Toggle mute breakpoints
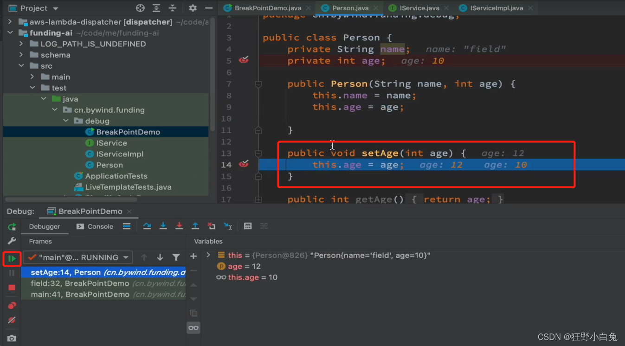Screen dimensions: 625x346 coord(12,320)
